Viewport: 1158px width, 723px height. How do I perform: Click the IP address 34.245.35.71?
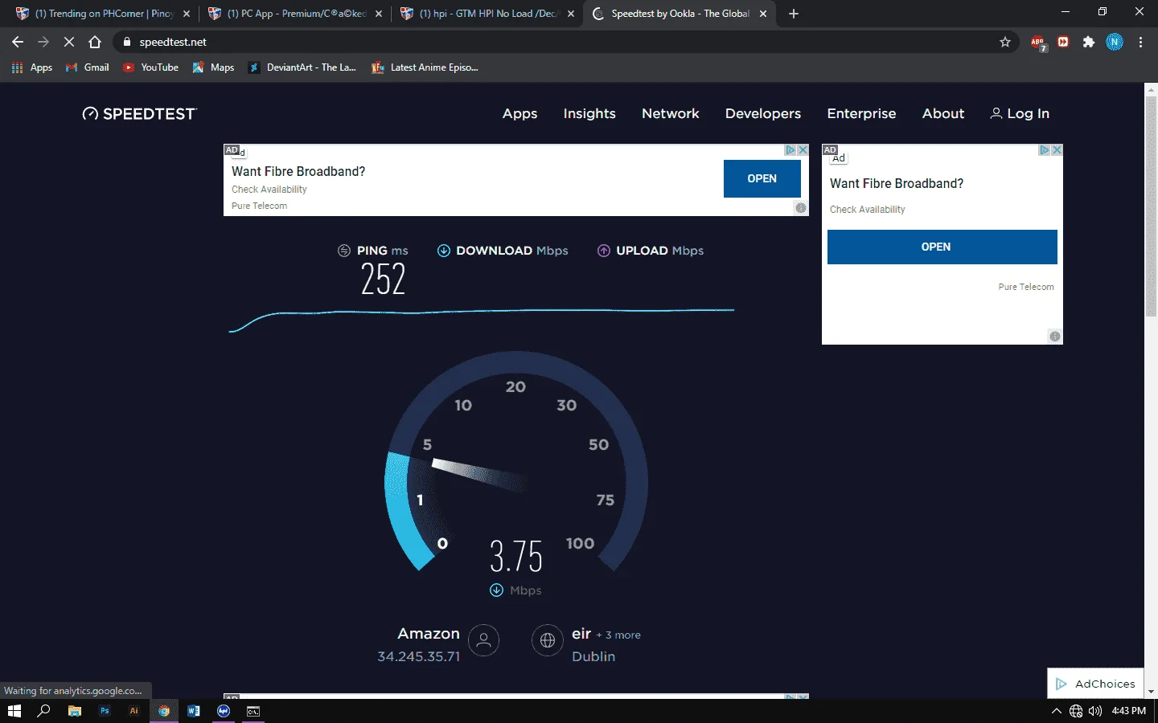(x=419, y=656)
